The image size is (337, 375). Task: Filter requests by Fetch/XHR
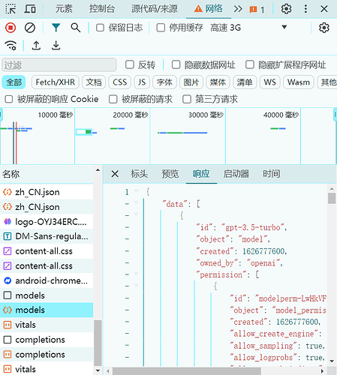55,82
